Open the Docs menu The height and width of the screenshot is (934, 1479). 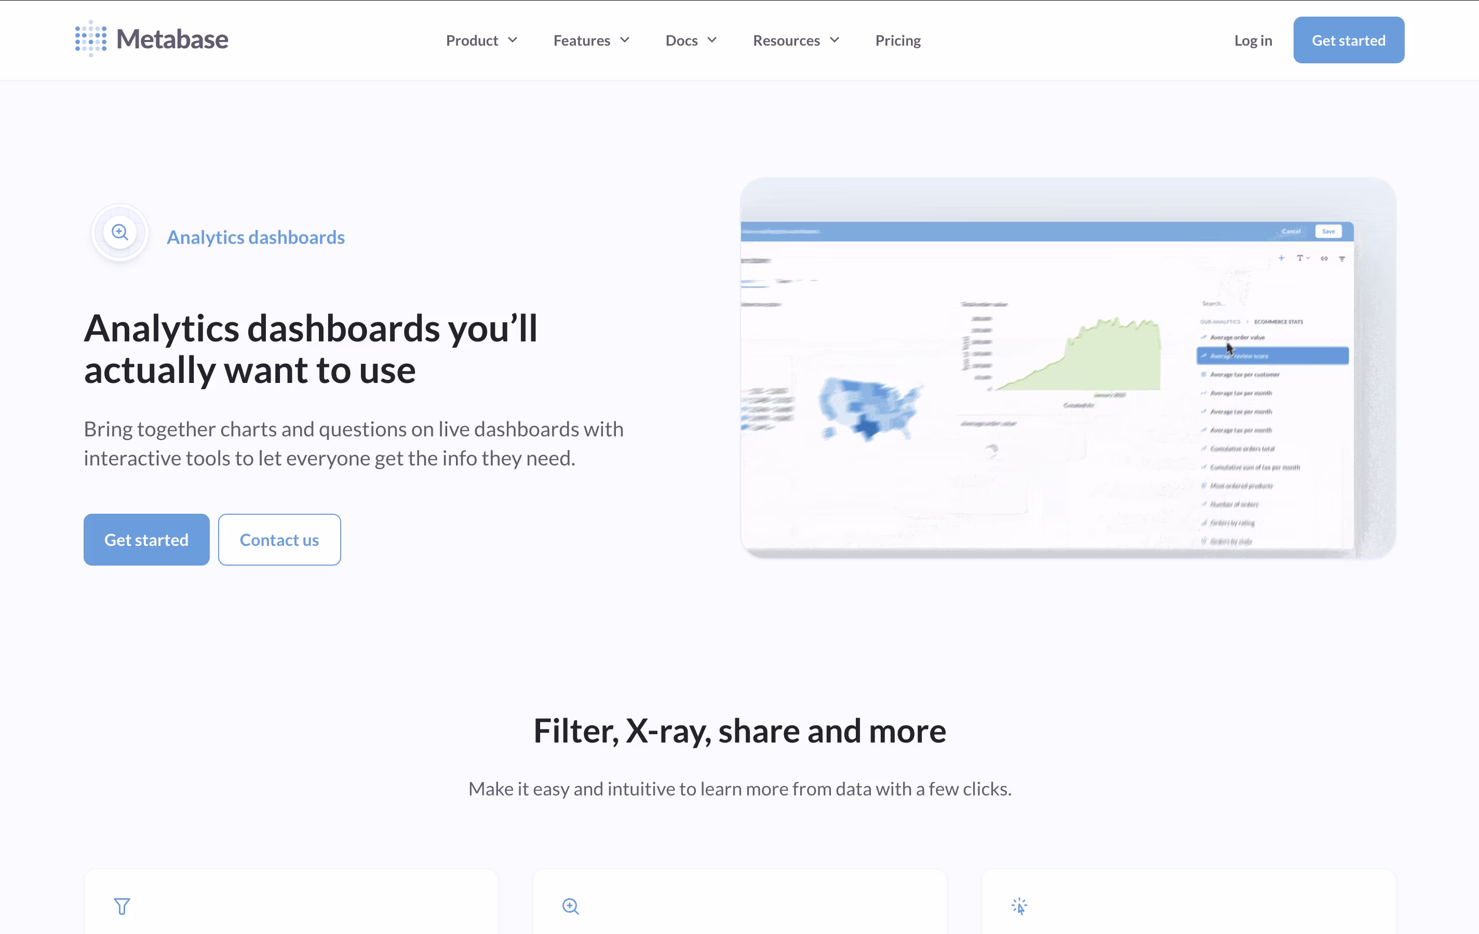click(681, 40)
